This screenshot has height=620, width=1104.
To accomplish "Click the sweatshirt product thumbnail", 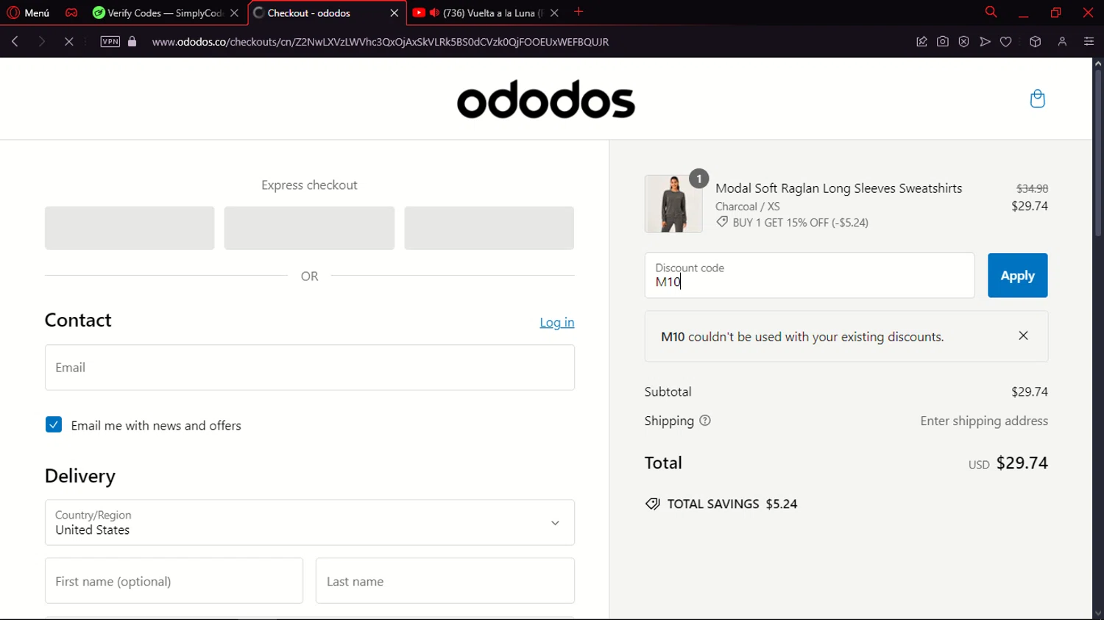I will [x=673, y=204].
